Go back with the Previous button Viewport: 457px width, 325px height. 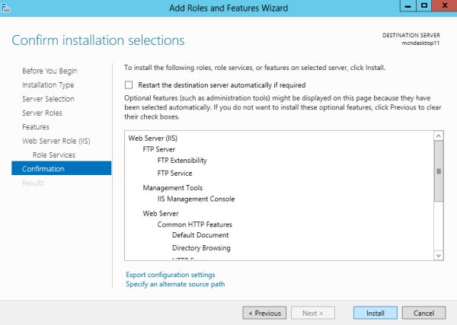[x=264, y=313]
